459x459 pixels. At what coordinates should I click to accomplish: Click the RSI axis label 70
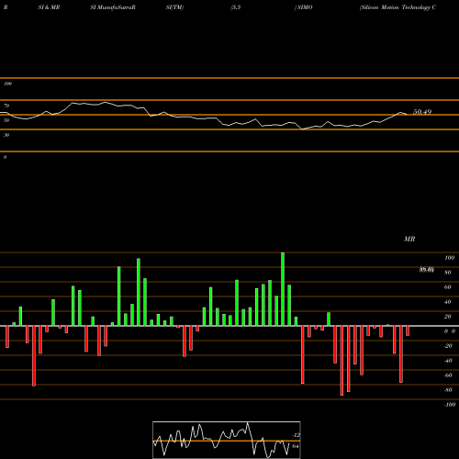(x=6, y=106)
